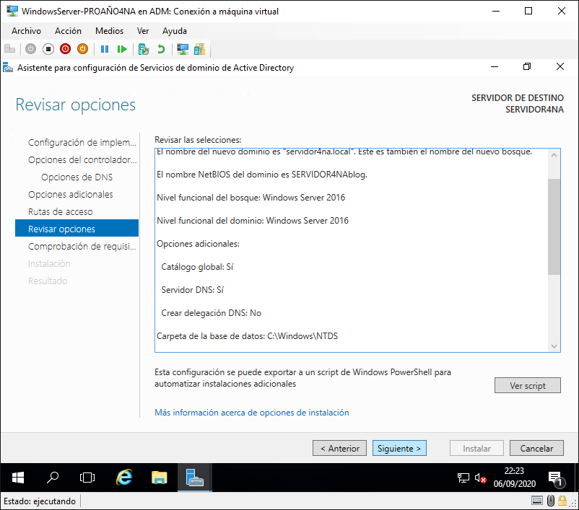Revert the VM with the green arrow icon
This screenshot has height=510, width=579.
[x=161, y=49]
